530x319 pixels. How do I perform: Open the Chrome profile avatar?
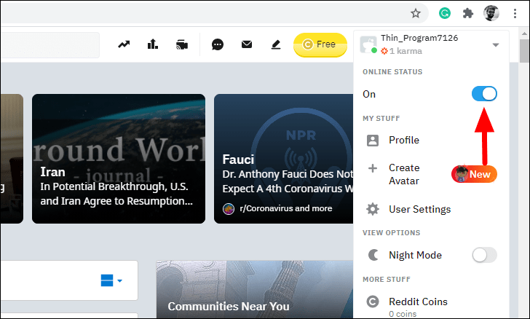[491, 14]
